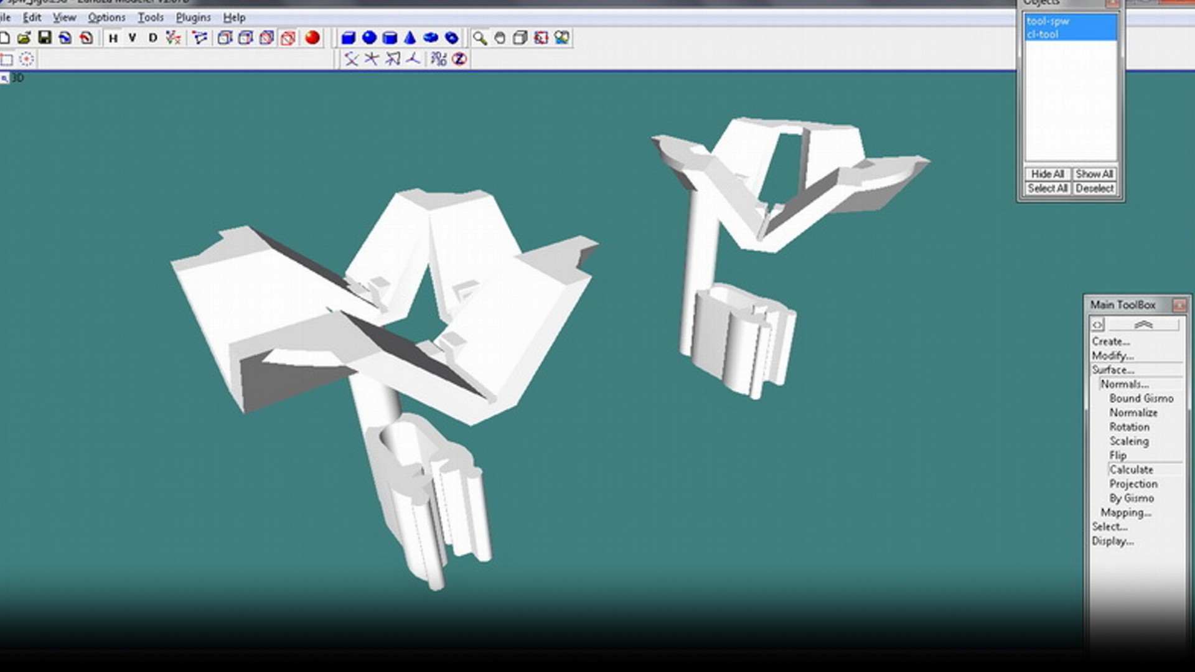The height and width of the screenshot is (672, 1195).
Task: Collapse toolbox with the chevron bar
Action: coord(1143,325)
